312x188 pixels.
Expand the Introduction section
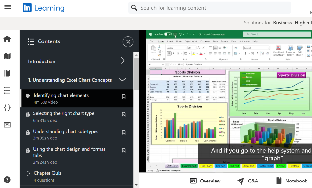[77, 61]
